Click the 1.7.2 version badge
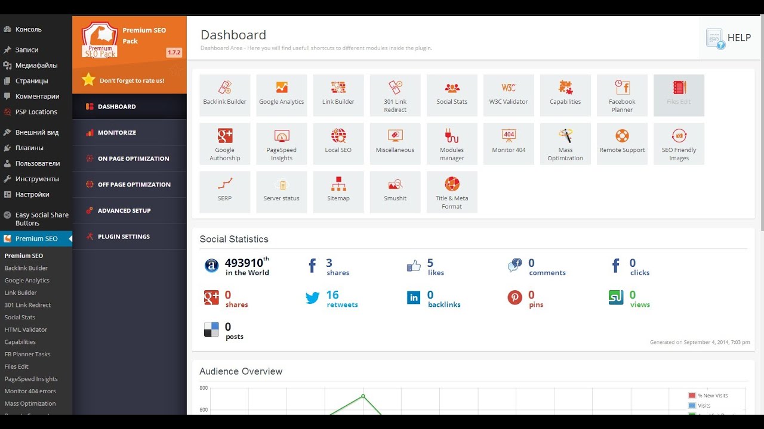 174,52
